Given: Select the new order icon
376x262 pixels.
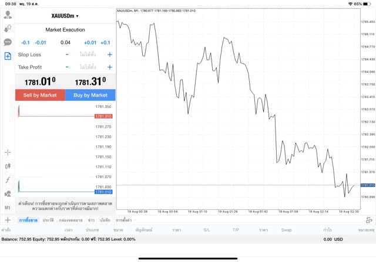Looking at the screenshot, I should [8, 56].
